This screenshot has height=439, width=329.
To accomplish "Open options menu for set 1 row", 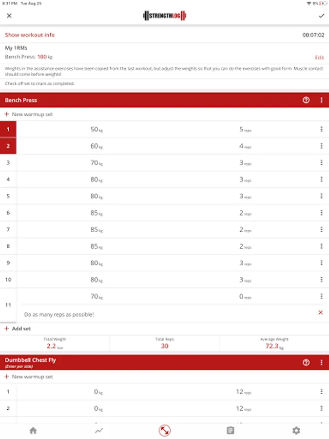I will pos(321,129).
